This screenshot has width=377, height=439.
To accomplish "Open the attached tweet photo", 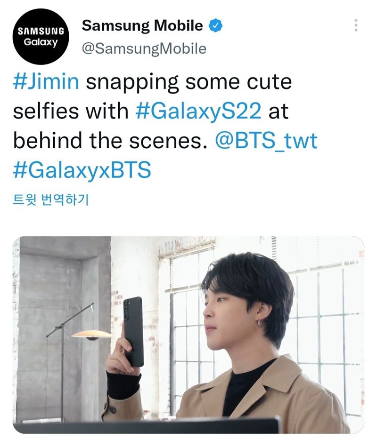I will 188,335.
